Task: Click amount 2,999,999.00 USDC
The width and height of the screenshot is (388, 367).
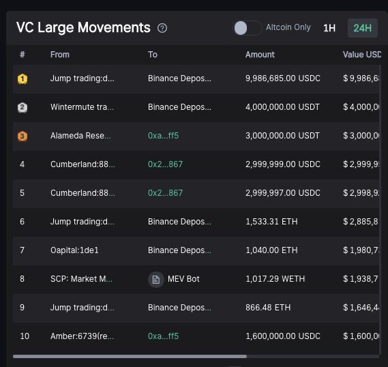Action: click(283, 164)
